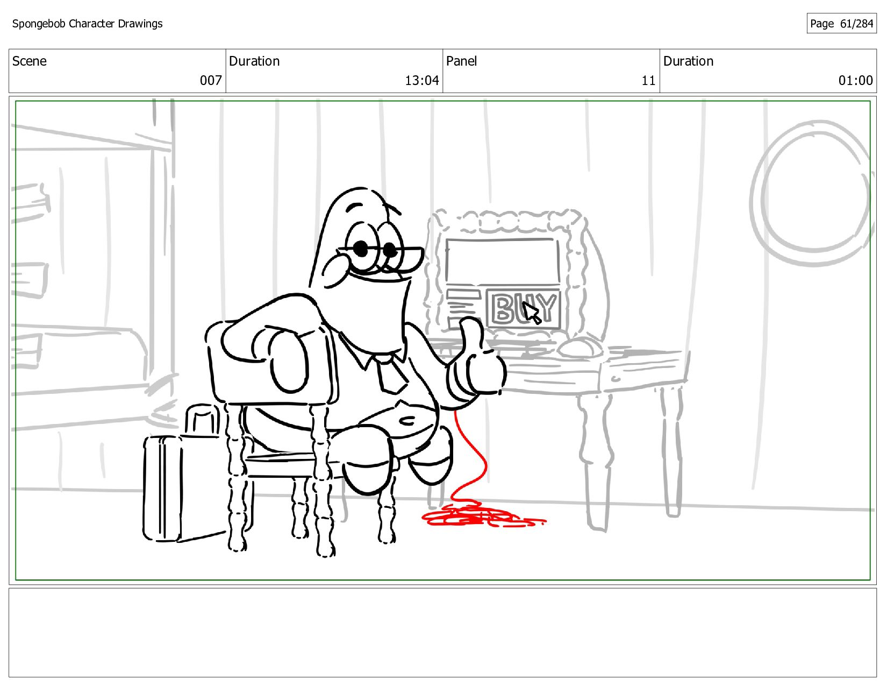Click the panel duration value '01:00'
The width and height of the screenshot is (887, 686).
tap(855, 81)
